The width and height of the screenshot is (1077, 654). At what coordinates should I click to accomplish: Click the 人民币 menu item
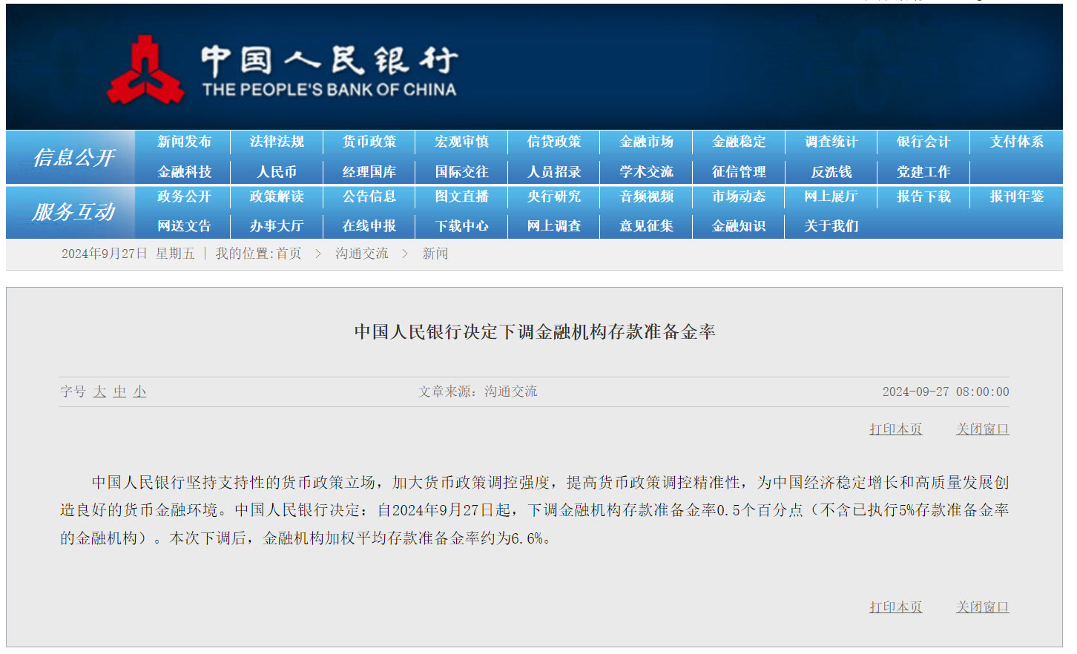(x=277, y=172)
